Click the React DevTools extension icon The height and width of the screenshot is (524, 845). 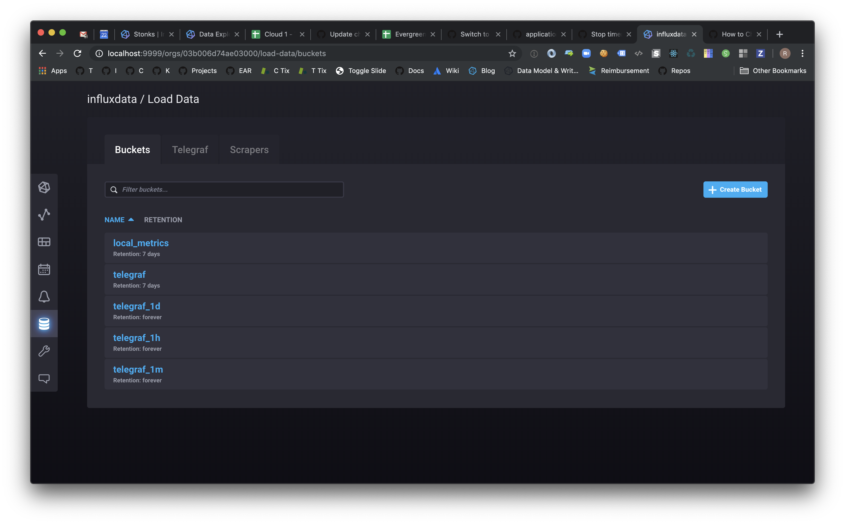pyautogui.click(x=673, y=53)
